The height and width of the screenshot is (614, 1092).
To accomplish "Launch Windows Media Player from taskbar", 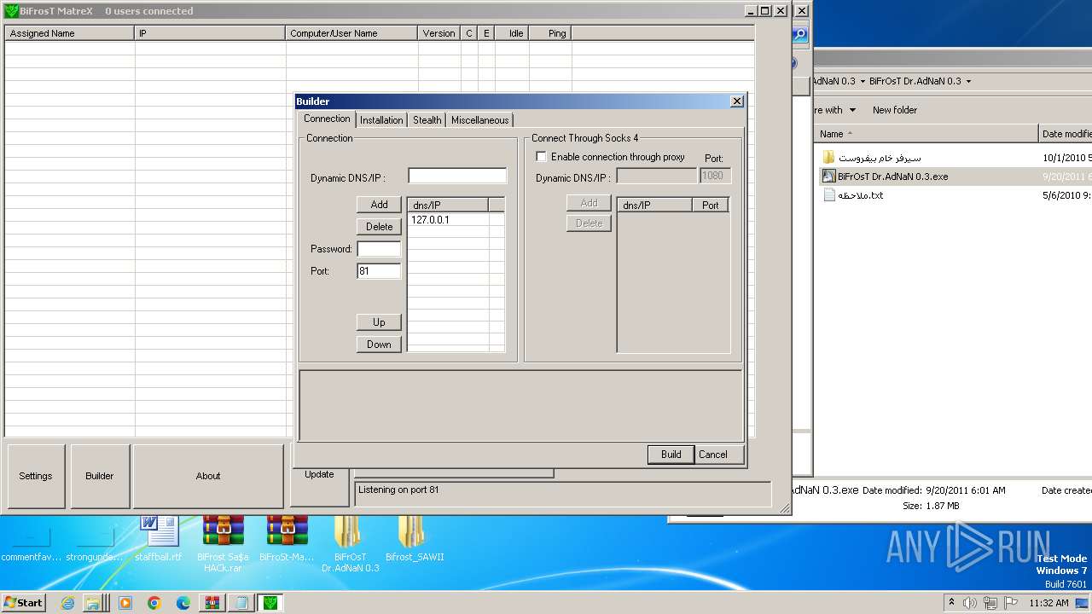I will pyautogui.click(x=125, y=603).
